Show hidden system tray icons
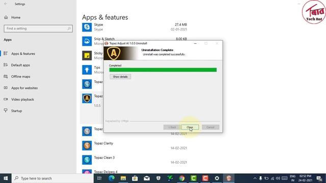The height and width of the screenshot is (183, 326). 255,178
